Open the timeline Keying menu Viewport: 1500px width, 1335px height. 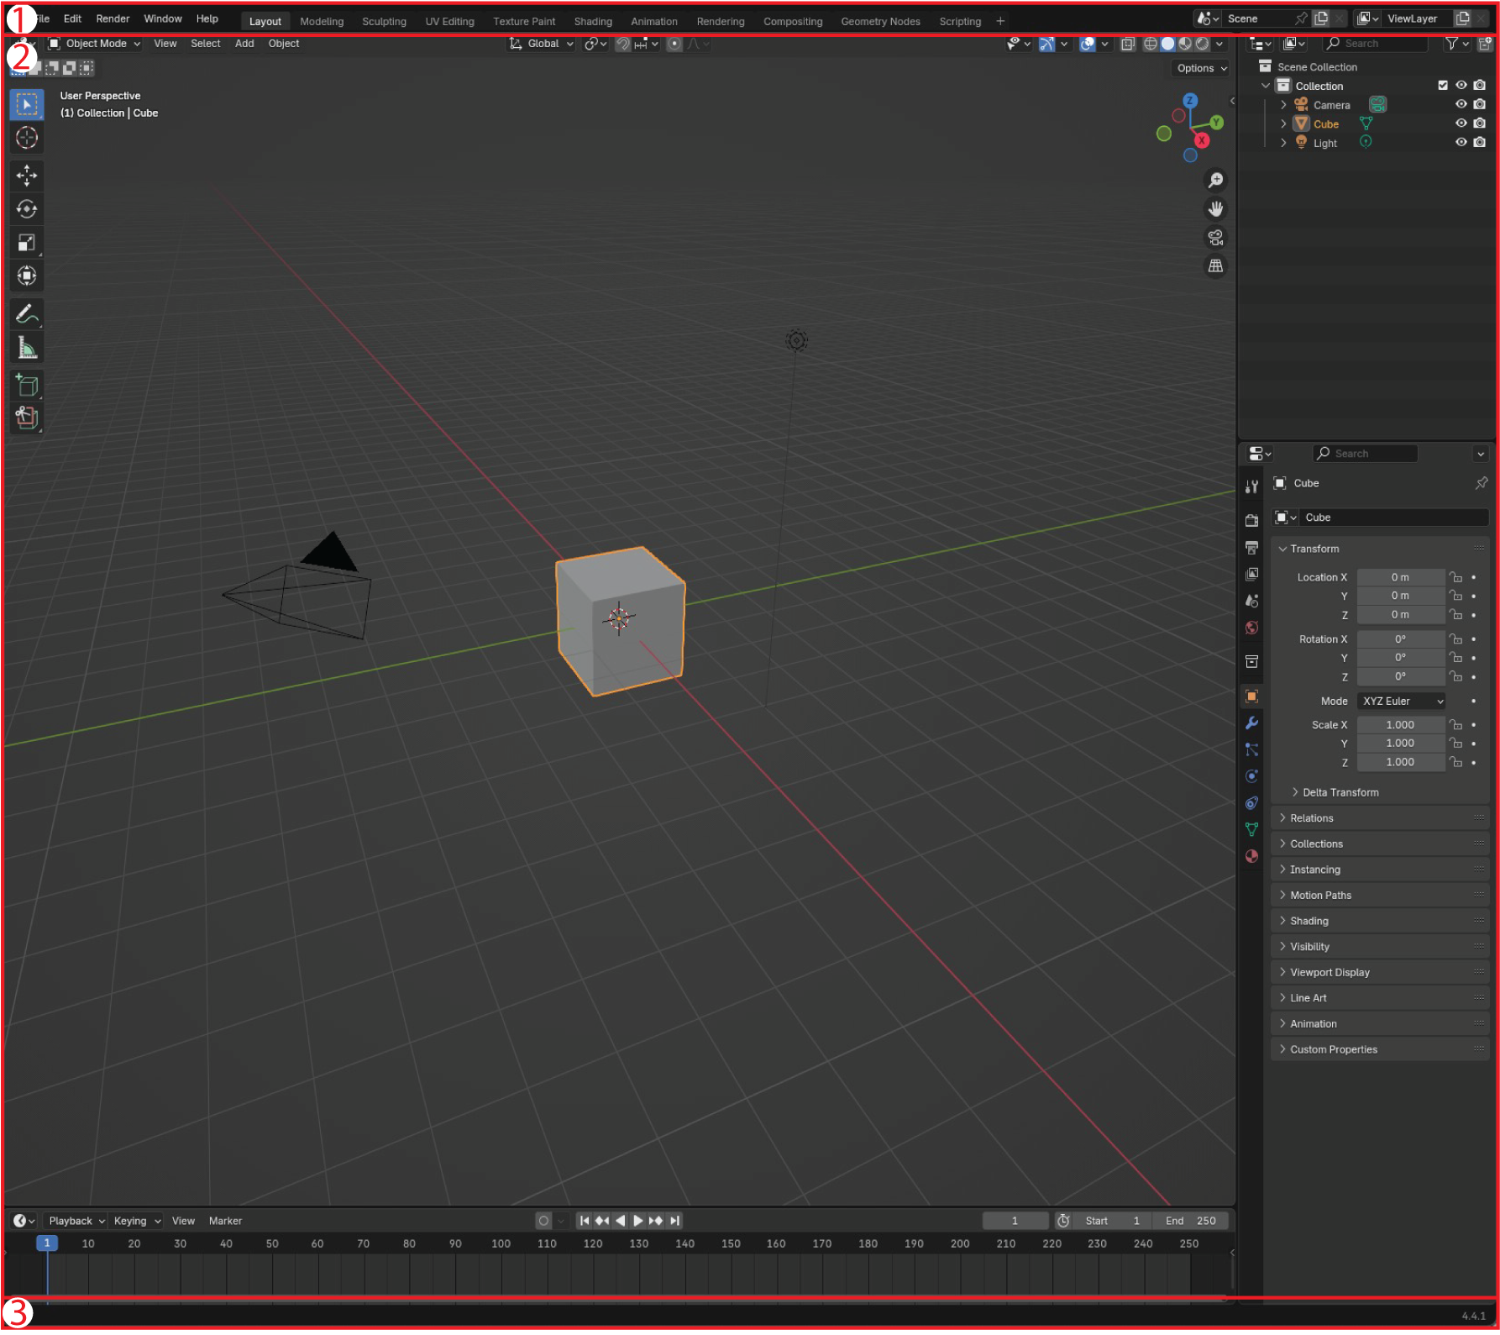[136, 1222]
